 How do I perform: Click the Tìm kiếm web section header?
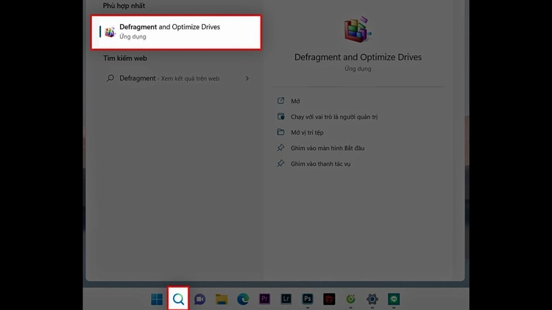[124, 58]
